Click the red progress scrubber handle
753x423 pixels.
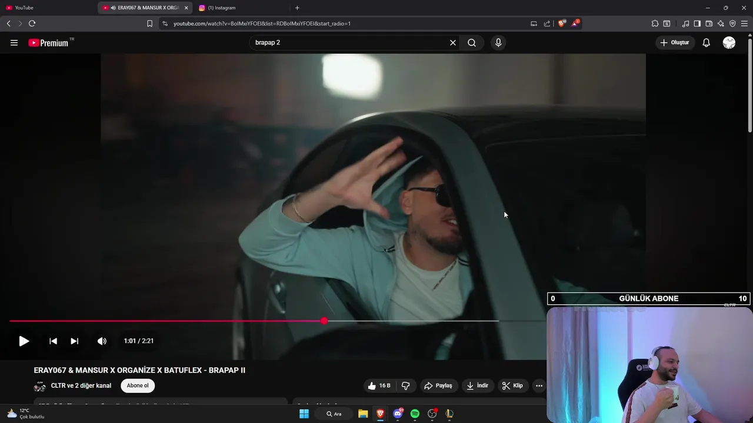(324, 321)
